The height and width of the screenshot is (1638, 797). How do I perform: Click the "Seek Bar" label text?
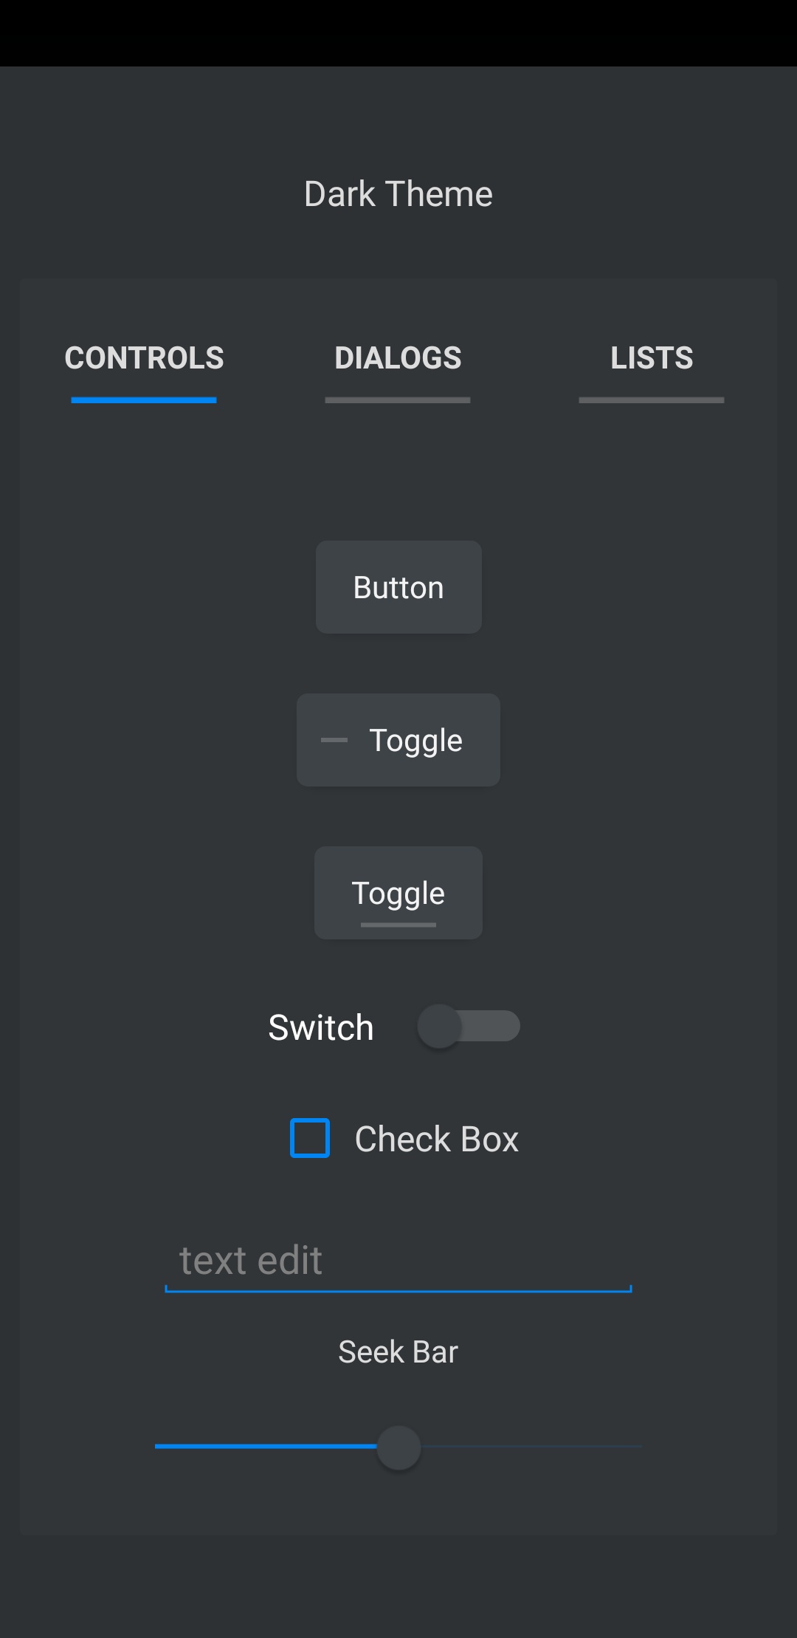click(398, 1352)
